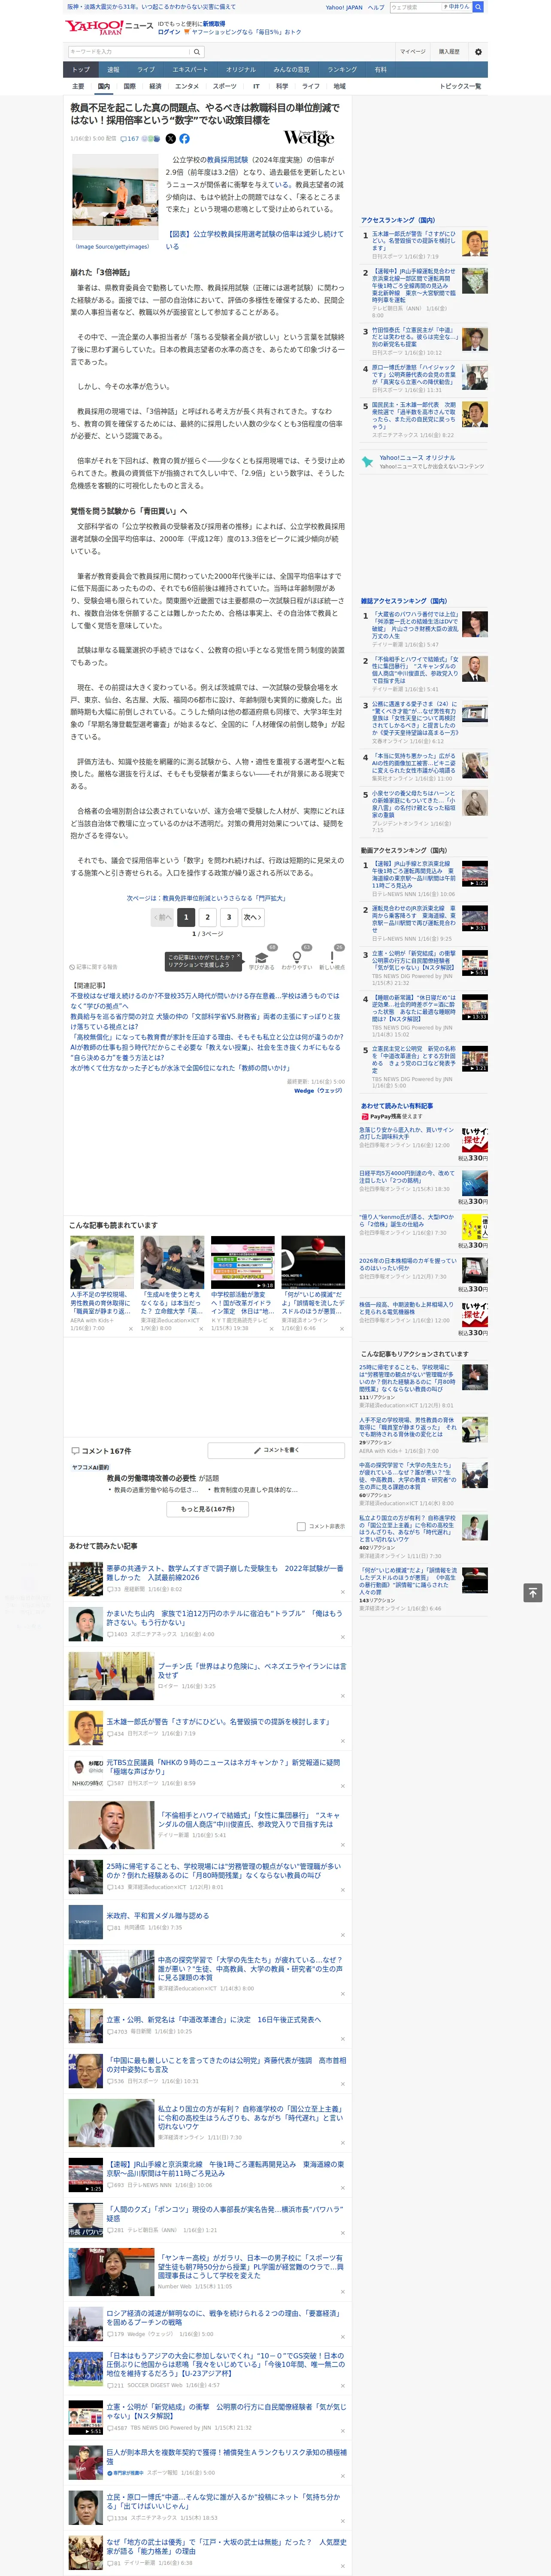
Task: Open トピックス一覧 link
Action: (460, 86)
